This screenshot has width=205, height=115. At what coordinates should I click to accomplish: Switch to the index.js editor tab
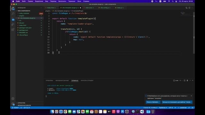click(x=119, y=8)
